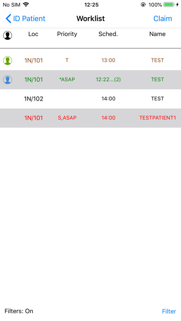Viewport: 181px width, 321px height.
Task: Tap the green person icon in first row
Action: click(x=7, y=60)
